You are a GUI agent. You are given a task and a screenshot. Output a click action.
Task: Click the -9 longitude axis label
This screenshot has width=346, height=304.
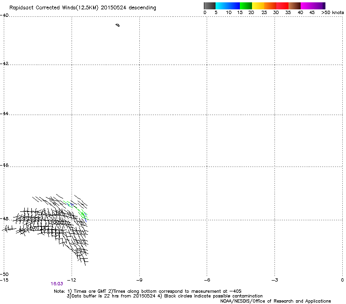coord(139,280)
